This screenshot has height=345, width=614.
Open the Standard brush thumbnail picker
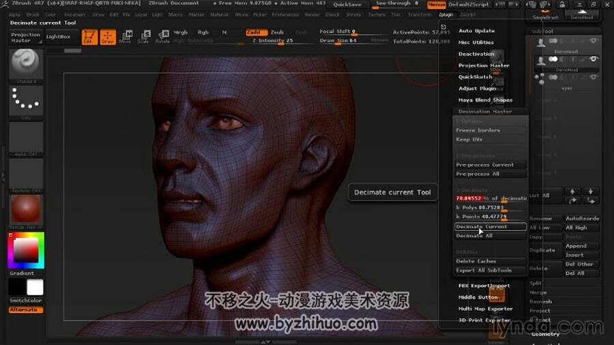pyautogui.click(x=26, y=65)
